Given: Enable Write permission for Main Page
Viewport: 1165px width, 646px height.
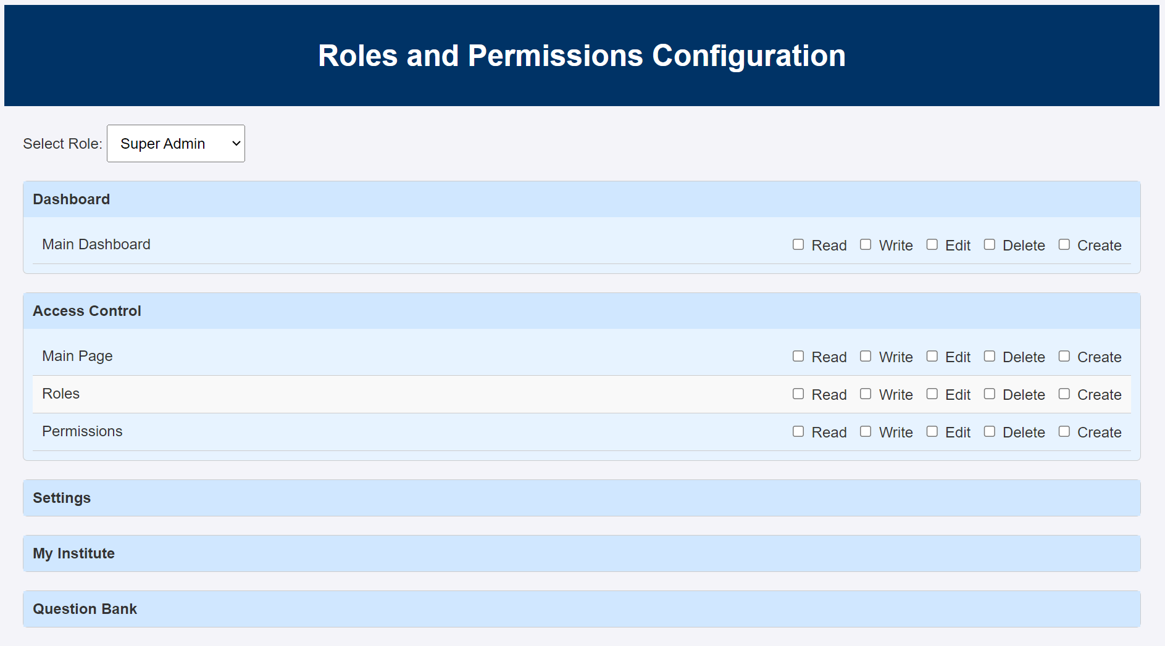Looking at the screenshot, I should coord(866,356).
